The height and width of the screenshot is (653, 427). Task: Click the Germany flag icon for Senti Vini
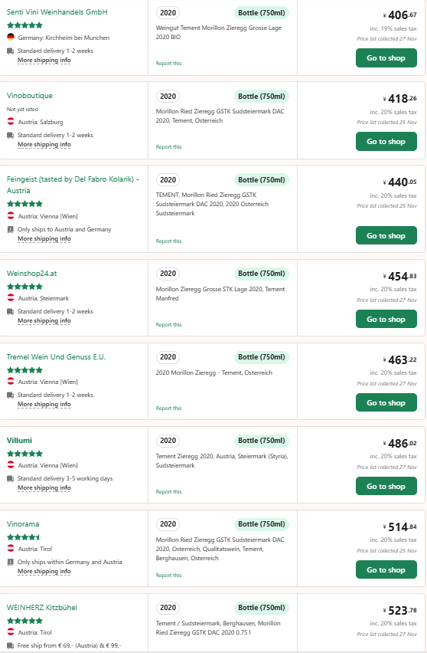(x=11, y=37)
